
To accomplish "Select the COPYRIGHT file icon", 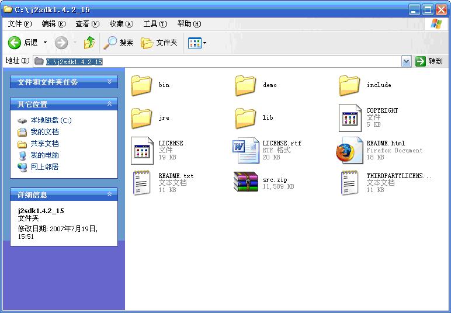I will [350, 118].
